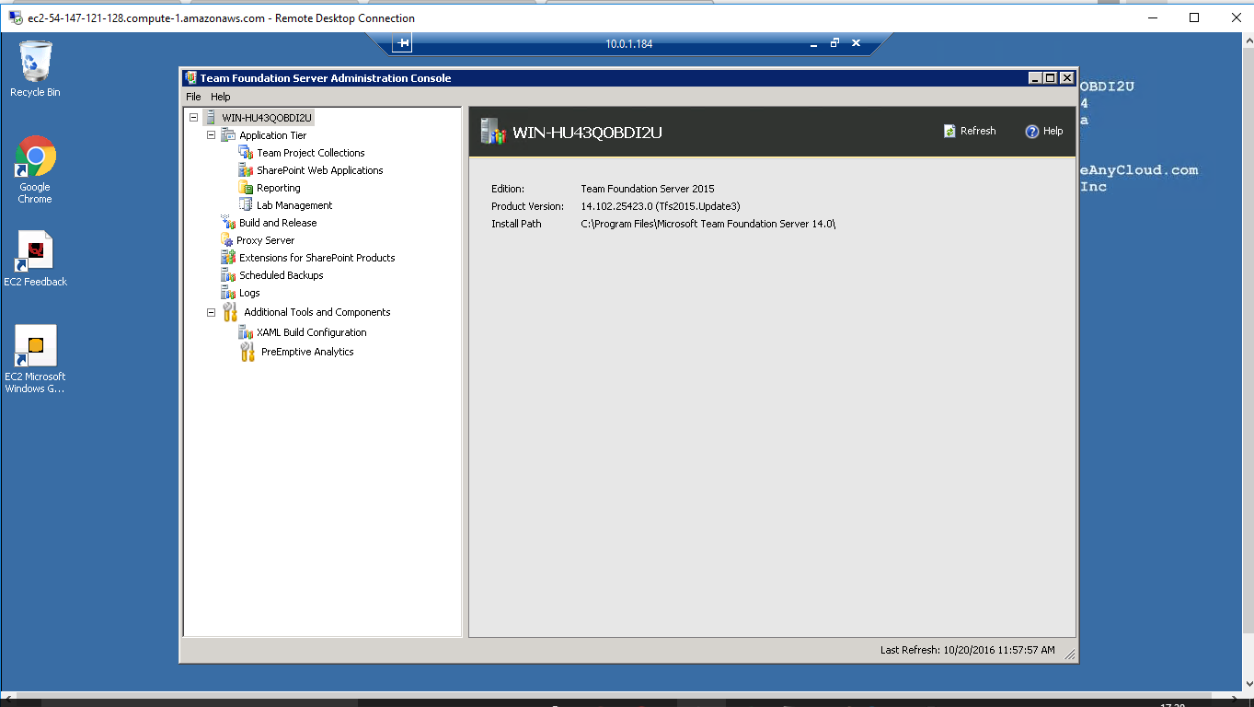
Task: Collapse the Application Tier node
Action: click(x=211, y=135)
